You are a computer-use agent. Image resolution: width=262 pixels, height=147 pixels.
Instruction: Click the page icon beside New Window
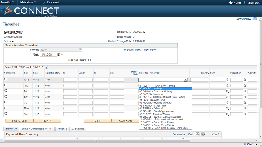click(255, 19)
